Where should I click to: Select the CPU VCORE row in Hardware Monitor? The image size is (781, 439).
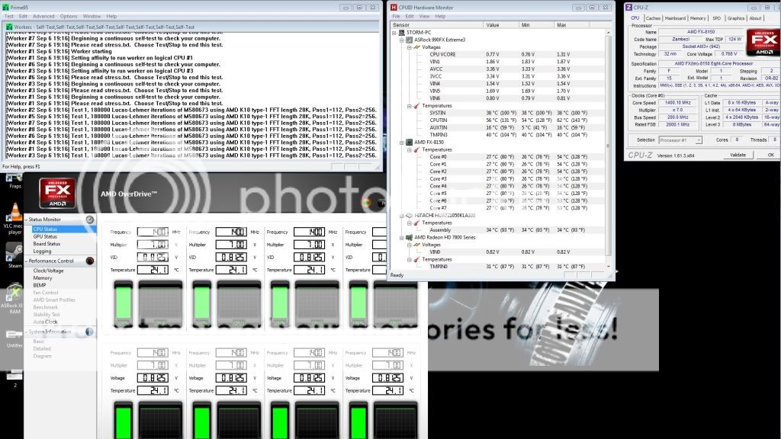(x=498, y=55)
